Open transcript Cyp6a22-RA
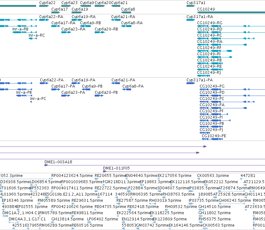 (x=44, y=20)
